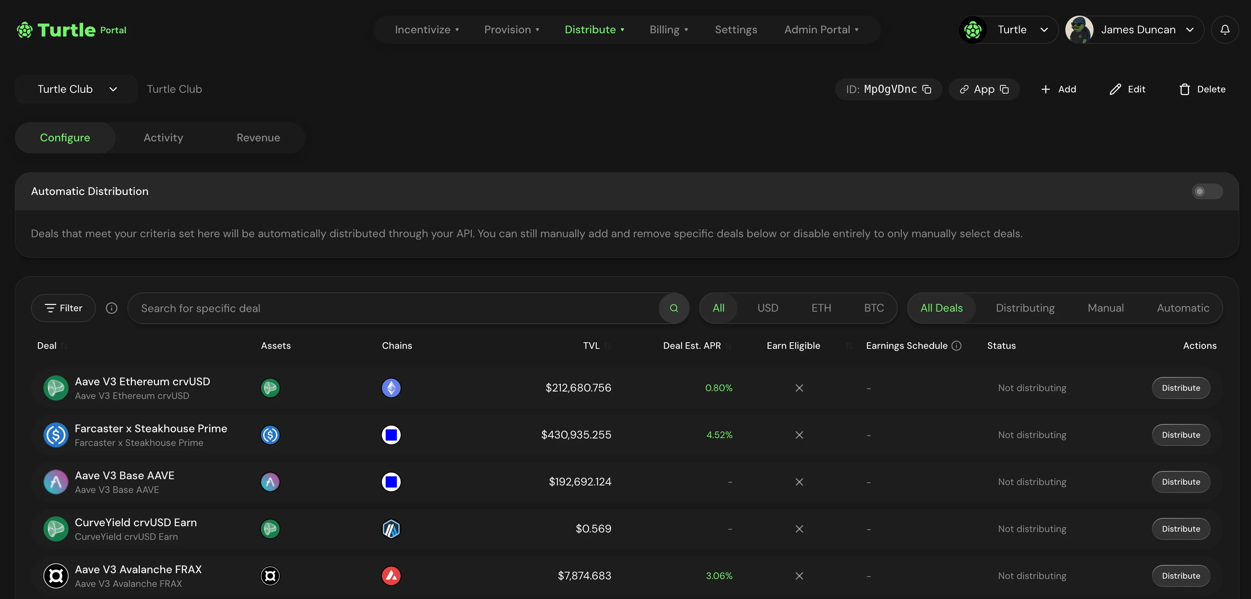Show All Deals status filter
The height and width of the screenshot is (599, 1251).
pyautogui.click(x=941, y=308)
